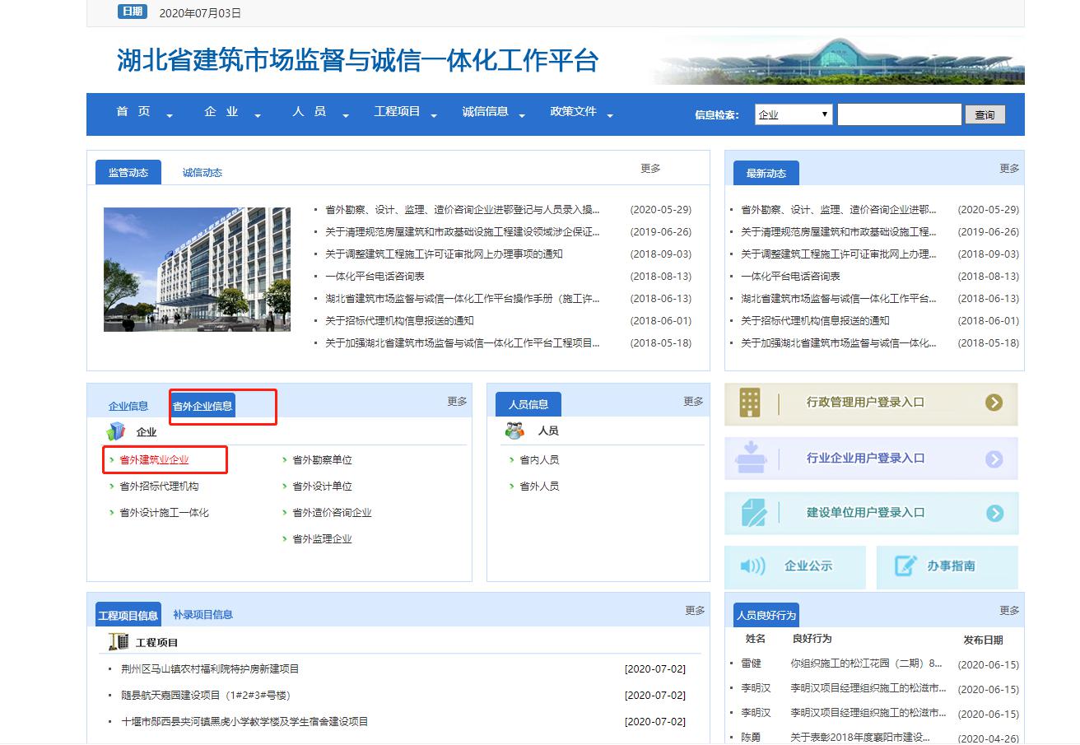1080x745 pixels.
Task: Switch to the 补录项目信息 tab
Action: [202, 615]
